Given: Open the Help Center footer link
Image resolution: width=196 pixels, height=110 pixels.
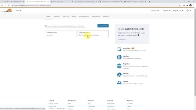Looking at the screenshot, I should [111, 104].
